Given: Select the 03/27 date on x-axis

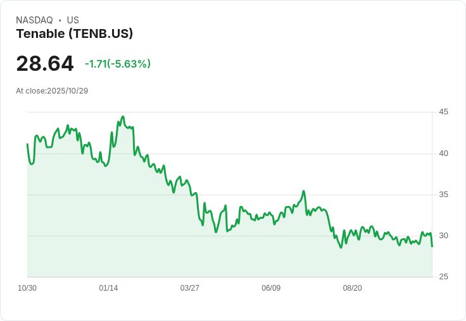Looking at the screenshot, I should (189, 288).
